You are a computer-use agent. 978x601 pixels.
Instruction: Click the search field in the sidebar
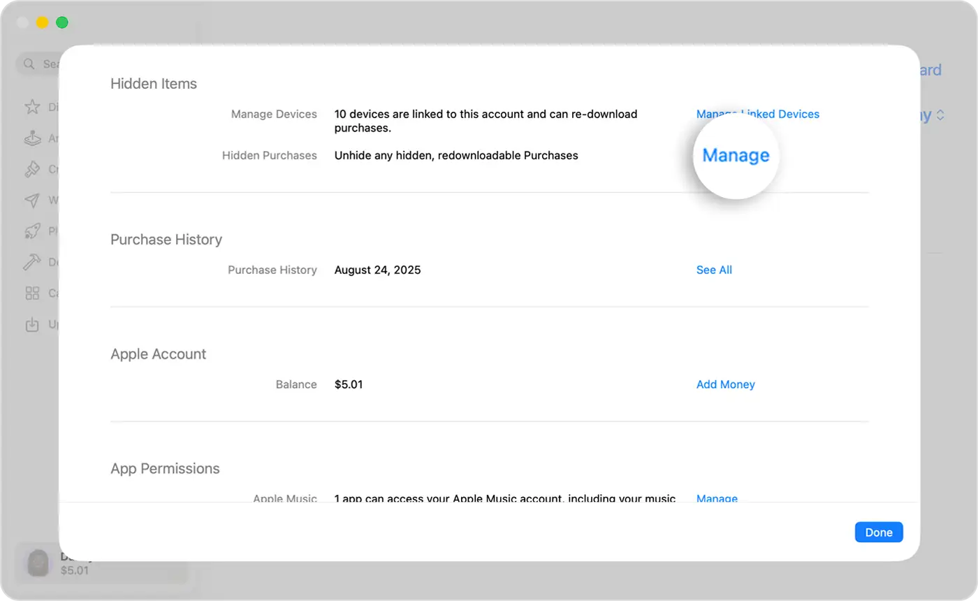[x=49, y=64]
